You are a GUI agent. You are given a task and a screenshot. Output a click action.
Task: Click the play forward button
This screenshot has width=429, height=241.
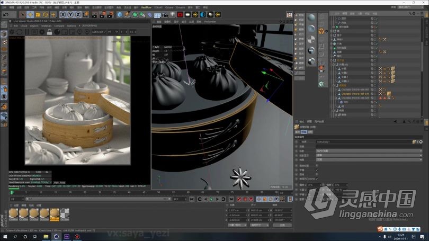[211, 199]
